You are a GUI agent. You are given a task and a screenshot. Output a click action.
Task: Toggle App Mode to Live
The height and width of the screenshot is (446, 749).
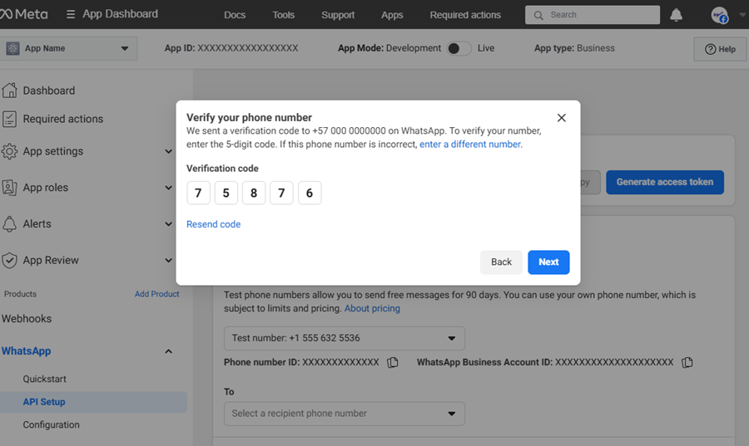pos(459,48)
